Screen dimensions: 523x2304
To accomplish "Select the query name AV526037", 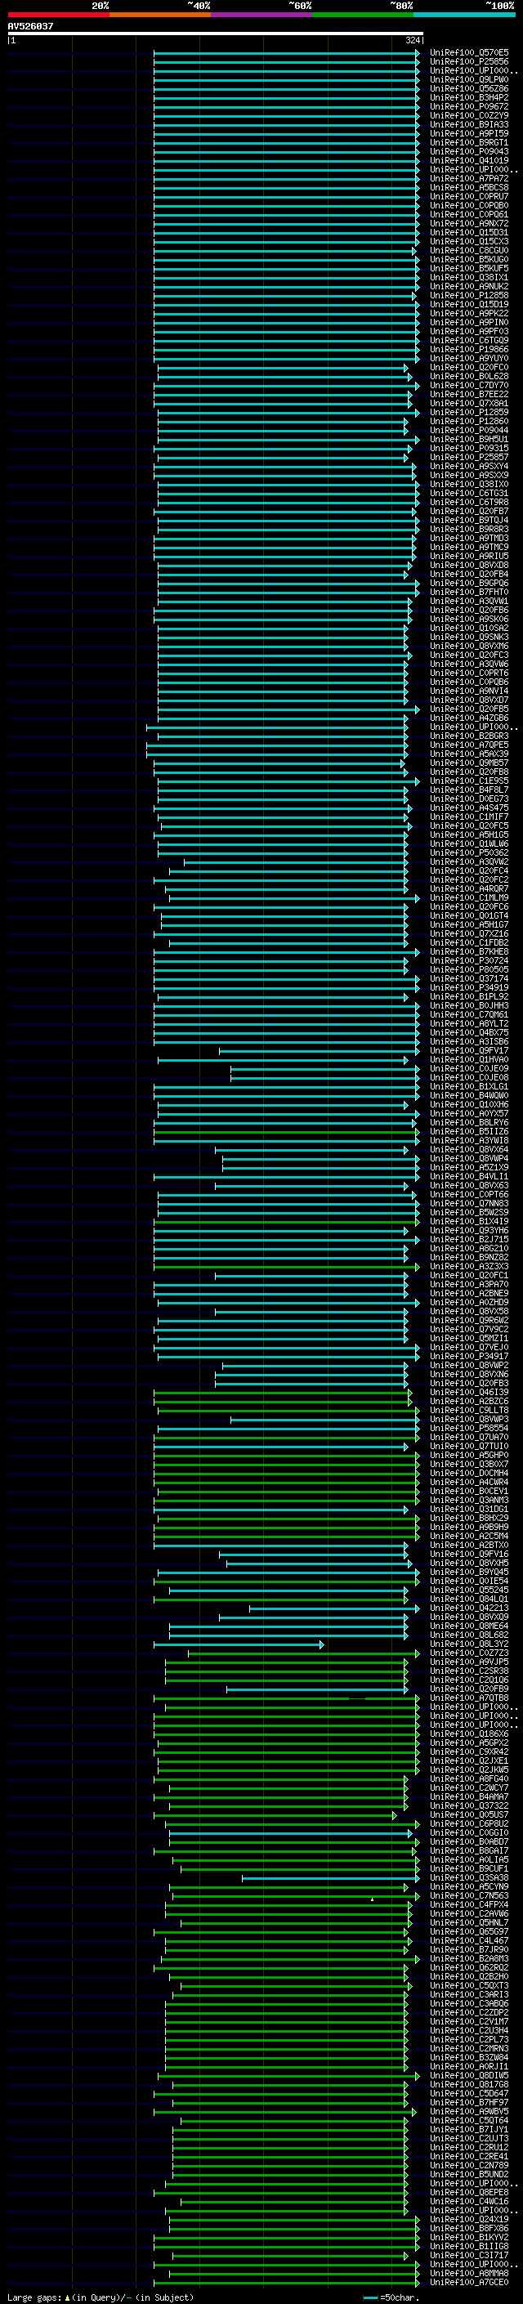I will (x=30, y=26).
